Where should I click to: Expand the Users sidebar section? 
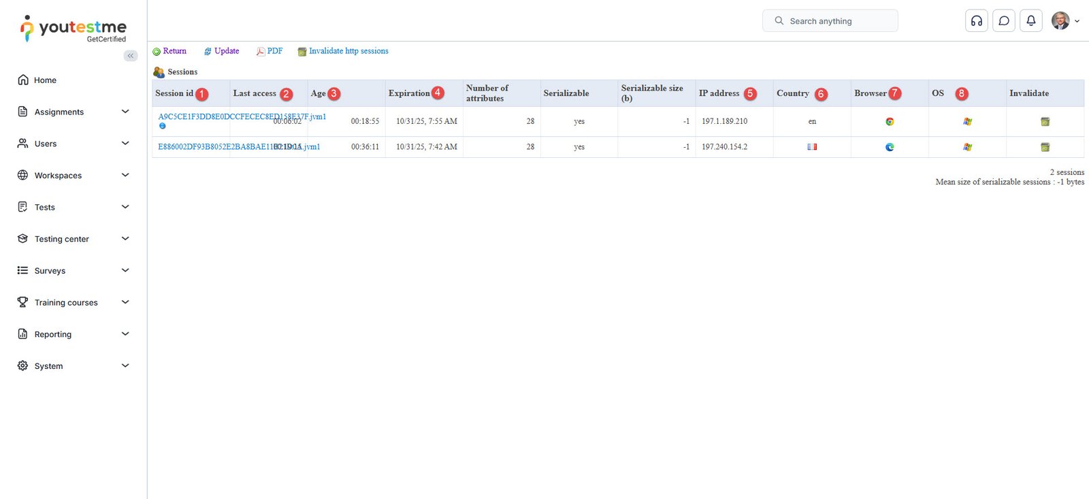point(73,144)
